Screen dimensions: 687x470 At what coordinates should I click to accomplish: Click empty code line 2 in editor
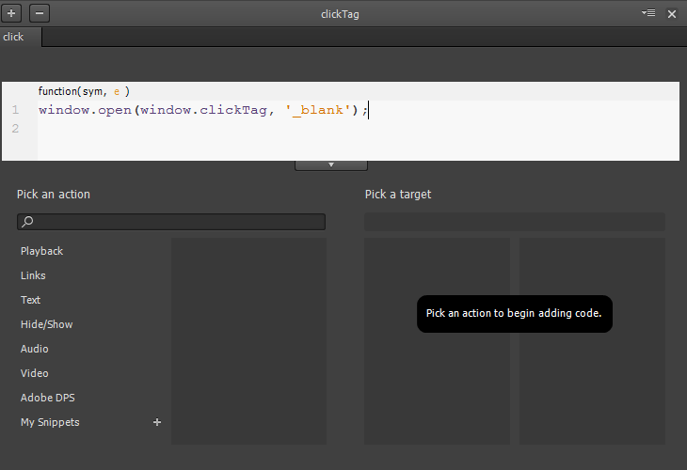click(x=359, y=129)
